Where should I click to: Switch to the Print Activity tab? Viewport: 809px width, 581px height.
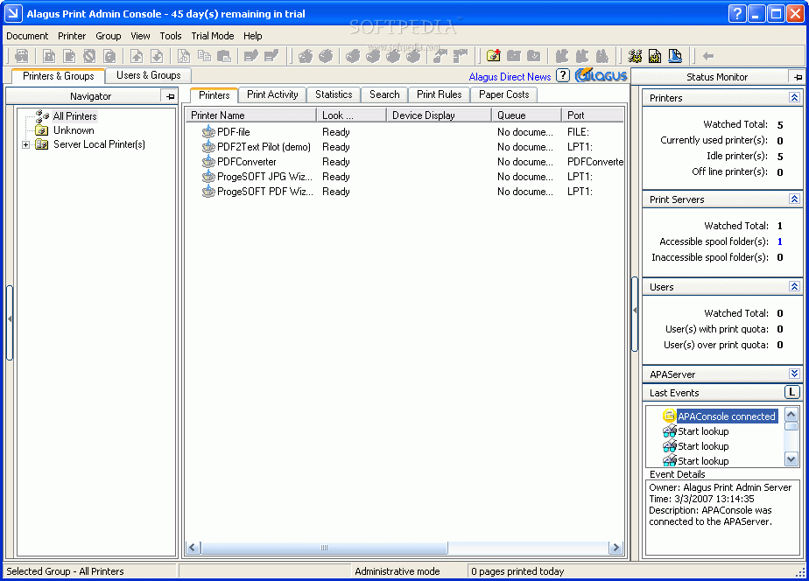(x=272, y=94)
